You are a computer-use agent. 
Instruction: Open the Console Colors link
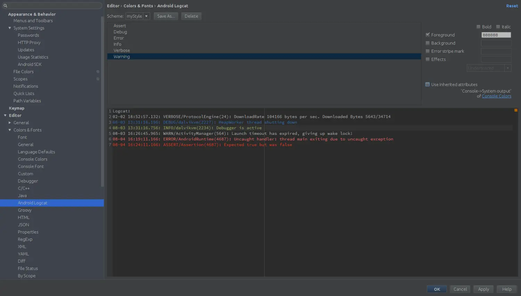[x=496, y=96]
